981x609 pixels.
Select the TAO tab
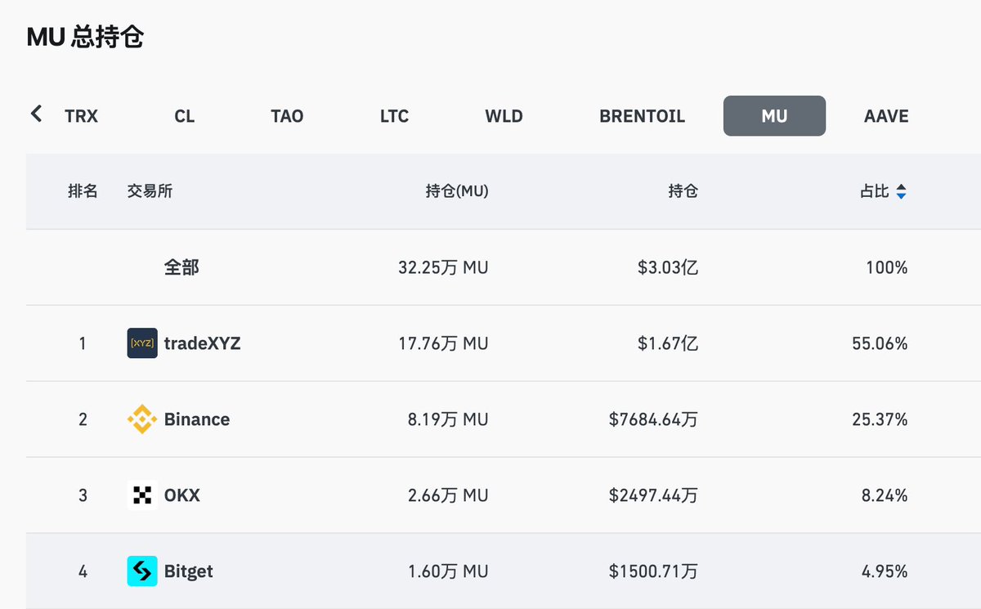287,116
